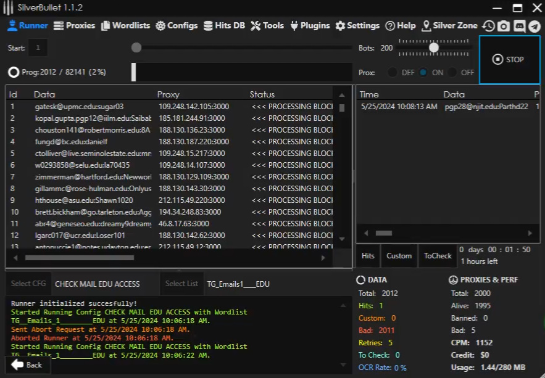
Task: Click the Select CFG button
Action: click(28, 284)
